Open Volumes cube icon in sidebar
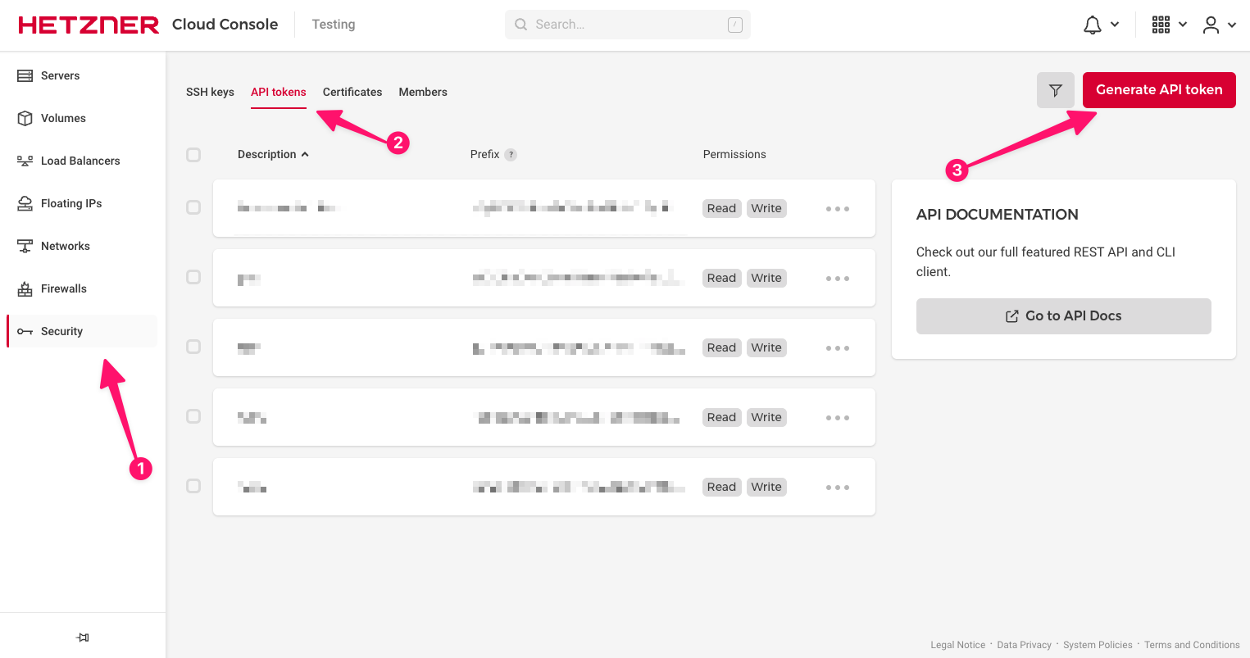The width and height of the screenshot is (1250, 658). (25, 118)
